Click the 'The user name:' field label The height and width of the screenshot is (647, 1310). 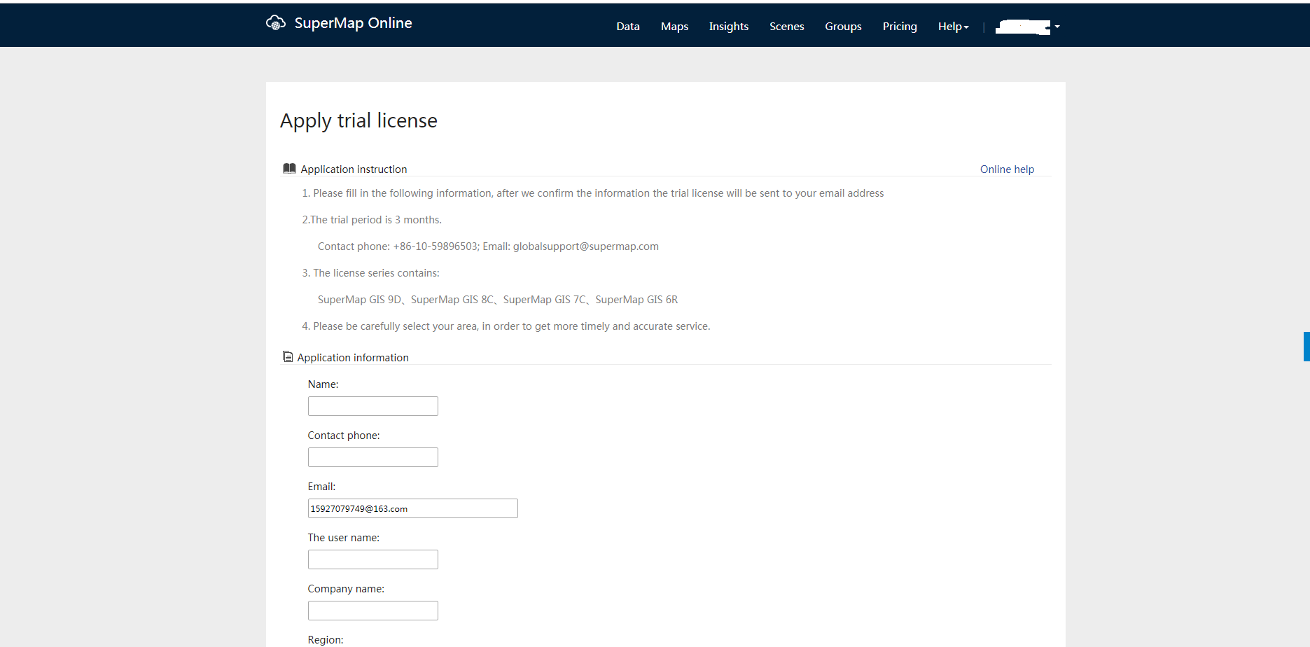(x=344, y=538)
